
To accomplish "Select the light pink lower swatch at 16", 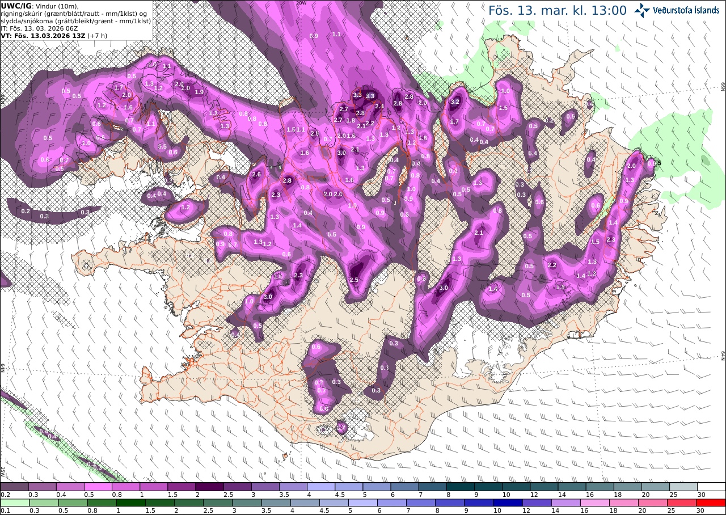I will point(595,503).
